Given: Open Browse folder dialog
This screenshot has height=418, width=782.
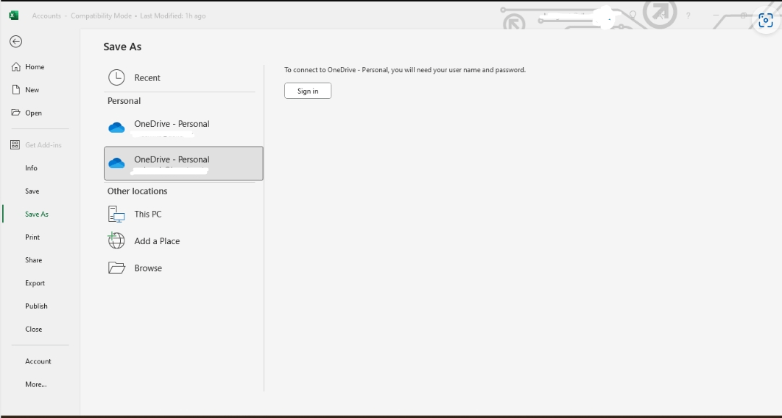Looking at the screenshot, I should [180, 268].
